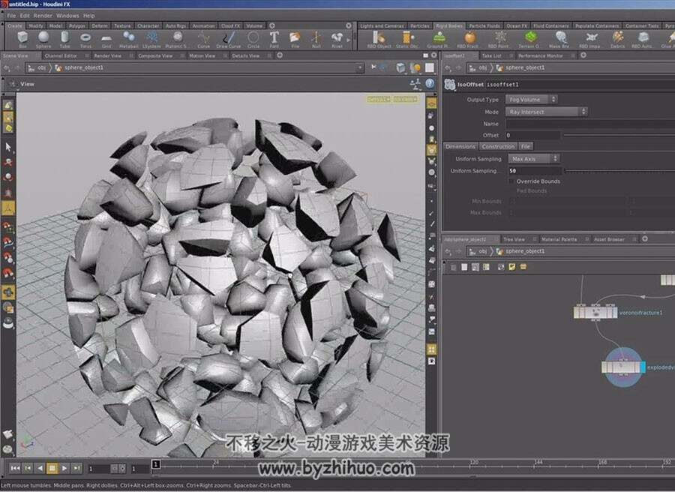Image resolution: width=675 pixels, height=492 pixels.
Task: Add a new shelf tab after Volume
Action: tap(272, 25)
